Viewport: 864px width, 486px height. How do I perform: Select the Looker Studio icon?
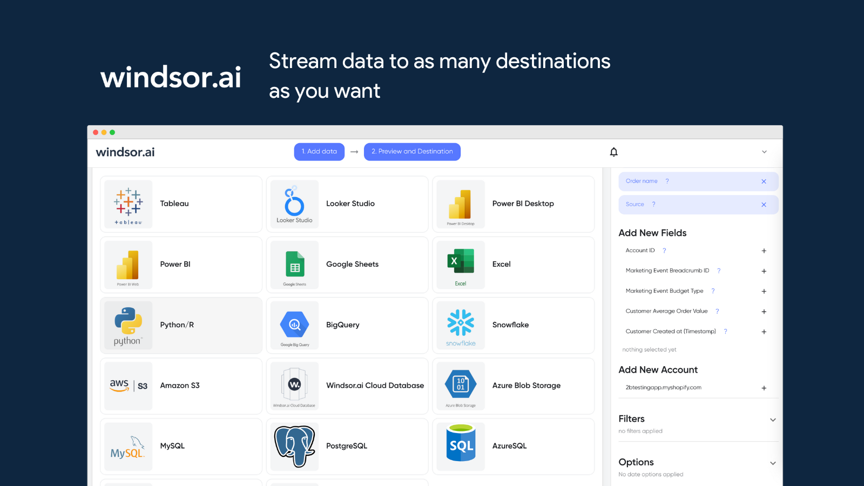pos(294,204)
